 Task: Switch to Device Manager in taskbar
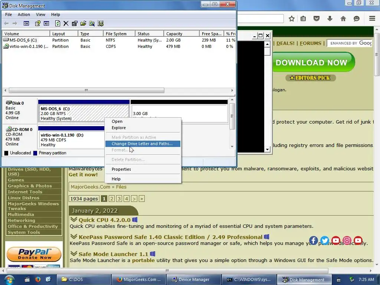tap(194, 279)
